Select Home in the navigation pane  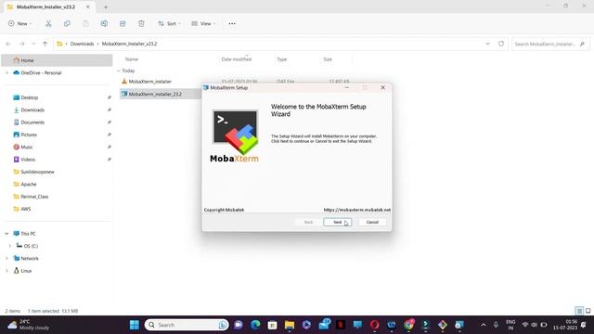coord(57,60)
